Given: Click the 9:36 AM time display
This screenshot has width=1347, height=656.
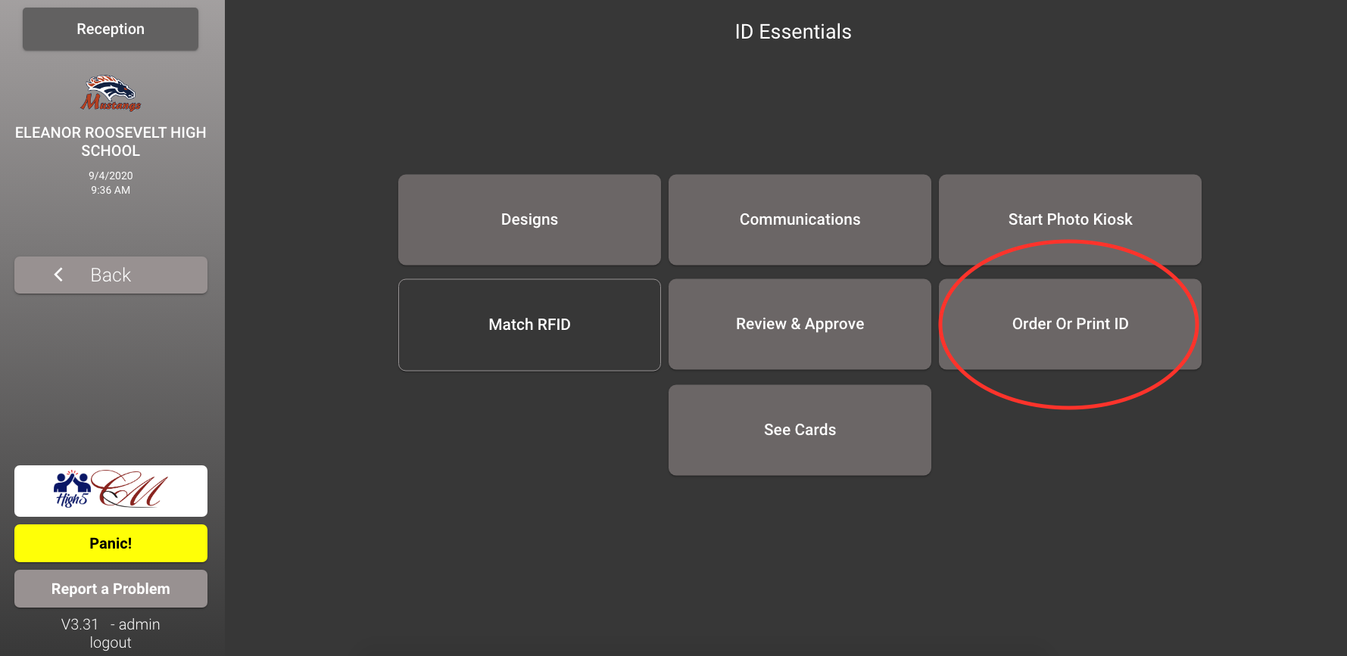Looking at the screenshot, I should (x=111, y=190).
